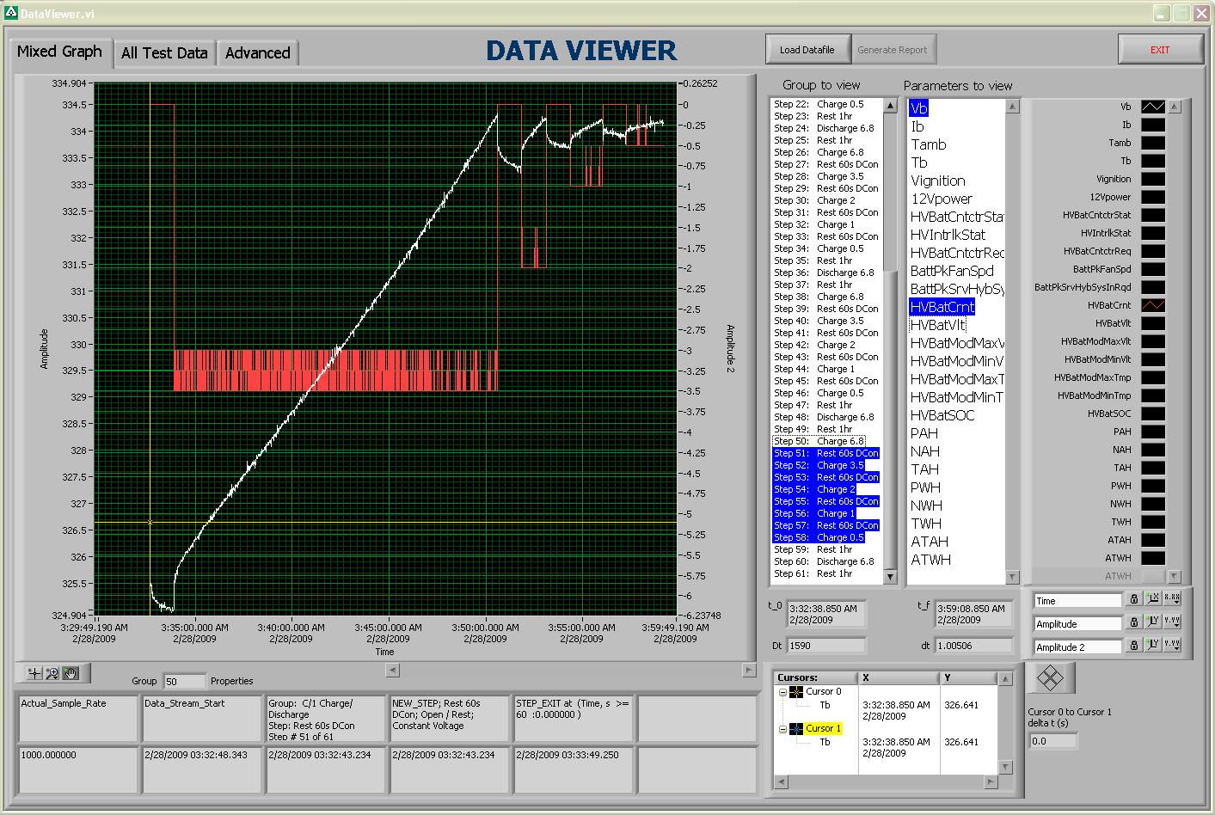The height and width of the screenshot is (815, 1215).
Task: Click the Cursor 0 crosshair icon
Action: [796, 691]
